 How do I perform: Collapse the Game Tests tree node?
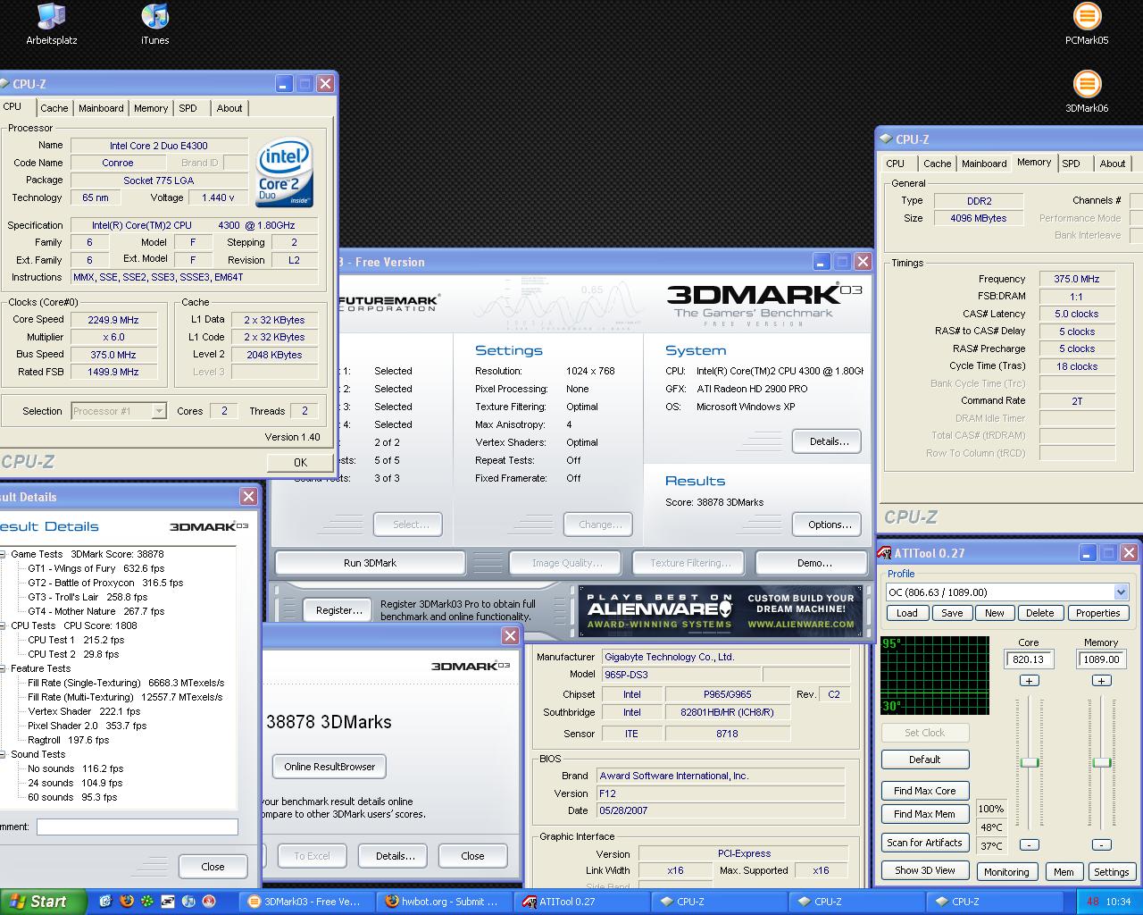point(3,554)
